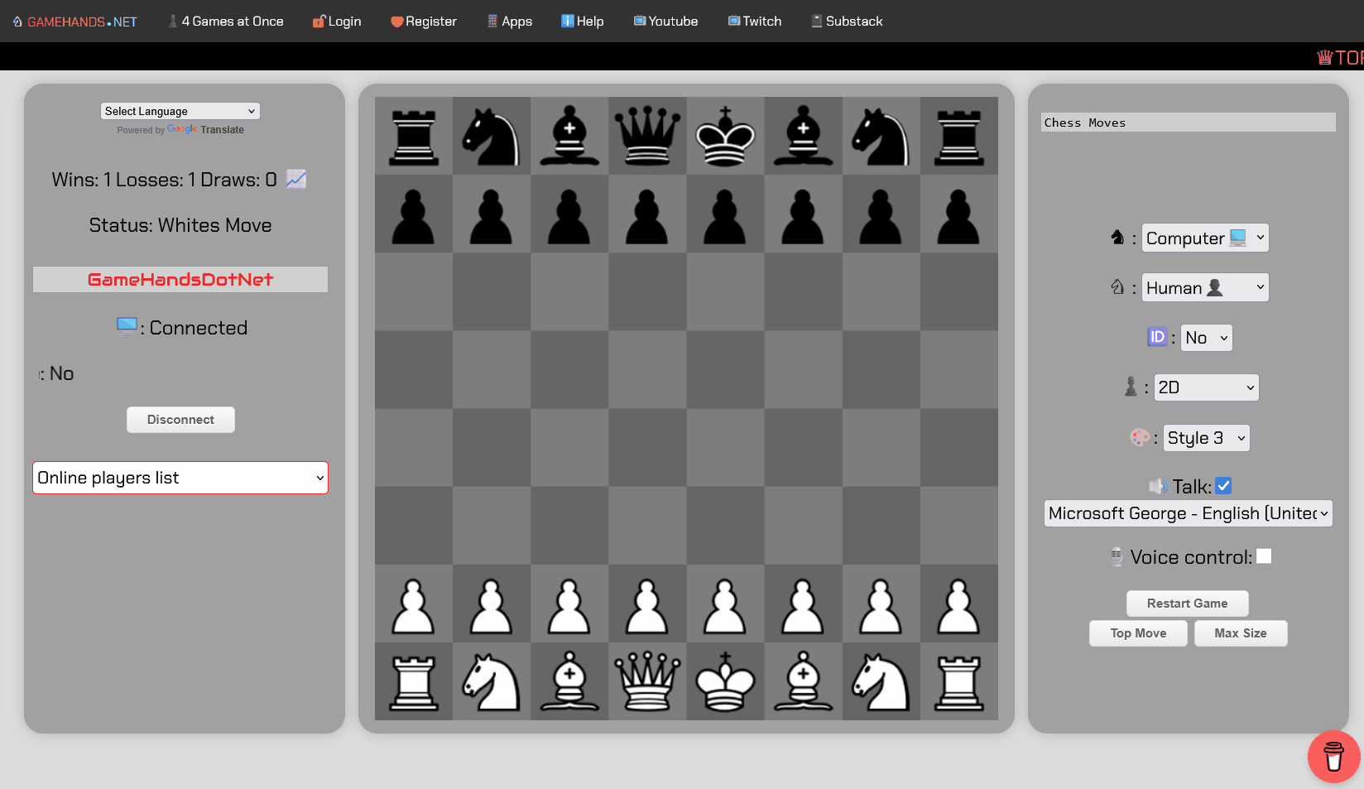Expand the Style 3 piece style dropdown
The image size is (1364, 789).
(1206, 438)
